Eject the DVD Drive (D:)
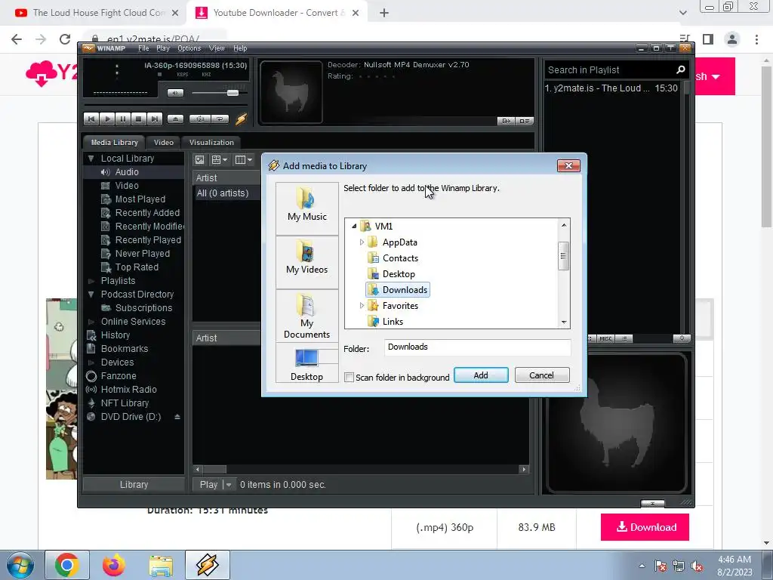 [177, 417]
